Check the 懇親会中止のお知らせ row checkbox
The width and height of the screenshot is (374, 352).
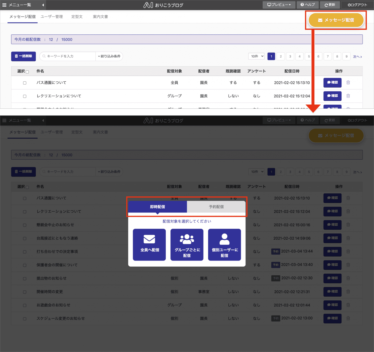(x=25, y=225)
